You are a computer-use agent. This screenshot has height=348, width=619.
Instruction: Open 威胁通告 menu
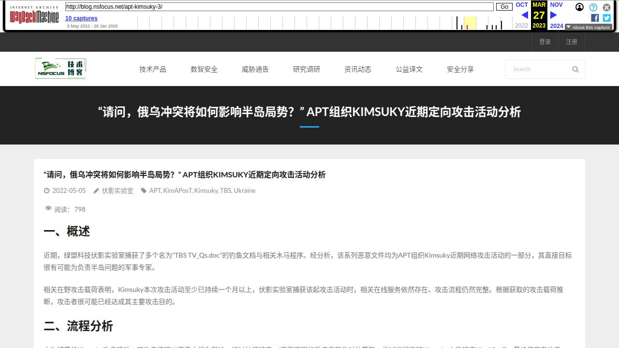255,69
